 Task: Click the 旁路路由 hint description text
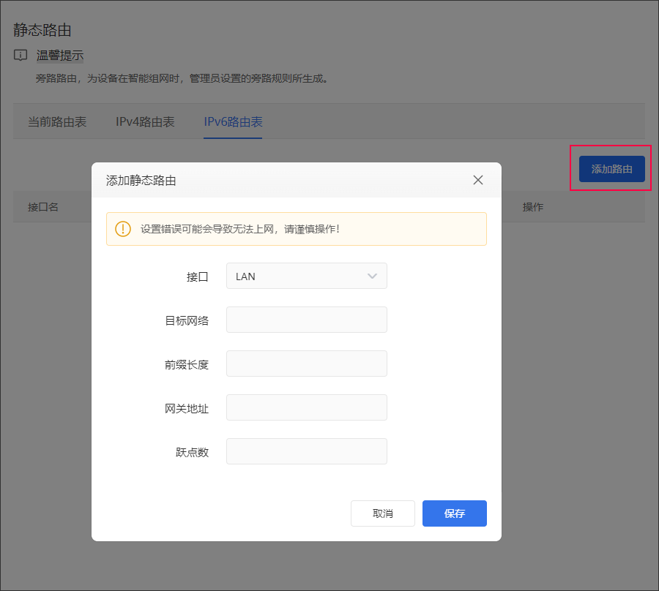pos(182,78)
